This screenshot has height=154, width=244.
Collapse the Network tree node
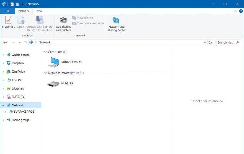3,105
